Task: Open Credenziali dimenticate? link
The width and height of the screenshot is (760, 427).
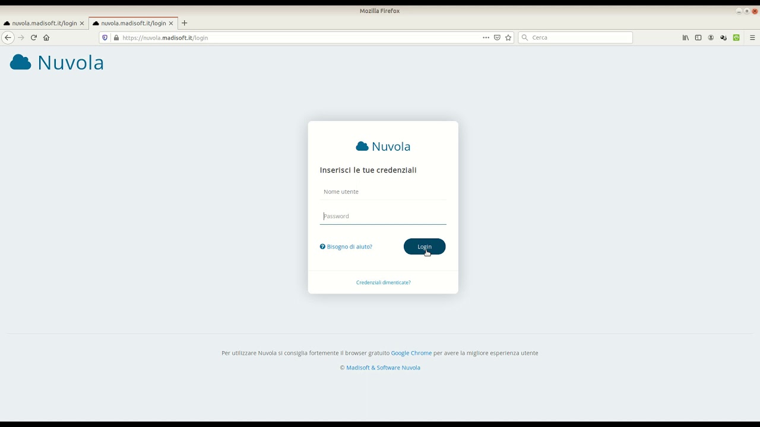Action: pyautogui.click(x=384, y=282)
